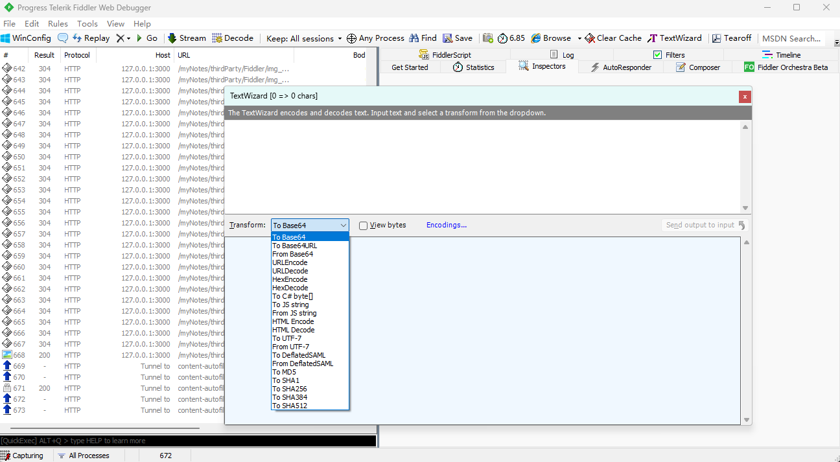The image size is (840, 462).
Task: Open Find sessions binoculars
Action: pos(423,38)
